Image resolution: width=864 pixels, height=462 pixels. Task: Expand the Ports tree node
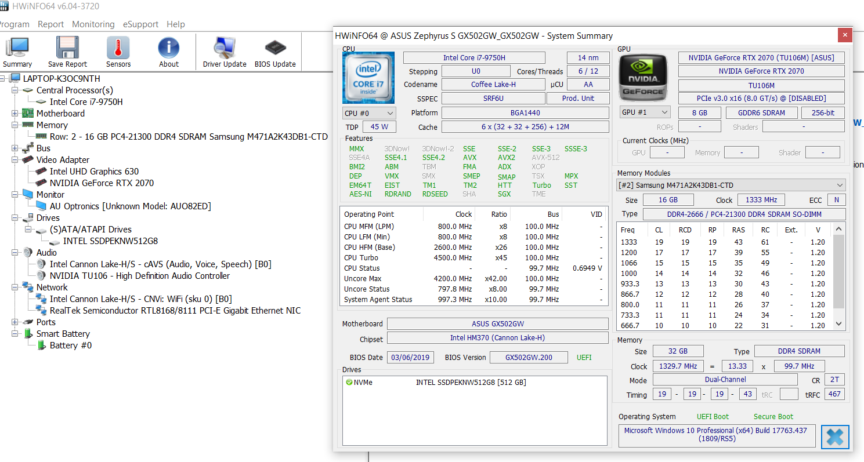coord(15,322)
